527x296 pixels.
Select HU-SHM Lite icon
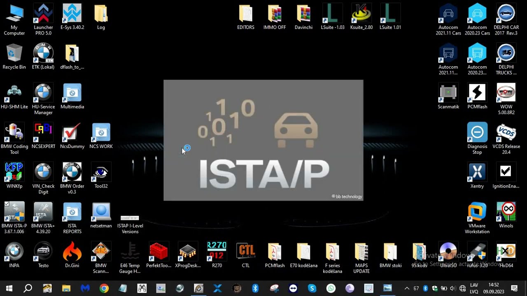(14, 96)
